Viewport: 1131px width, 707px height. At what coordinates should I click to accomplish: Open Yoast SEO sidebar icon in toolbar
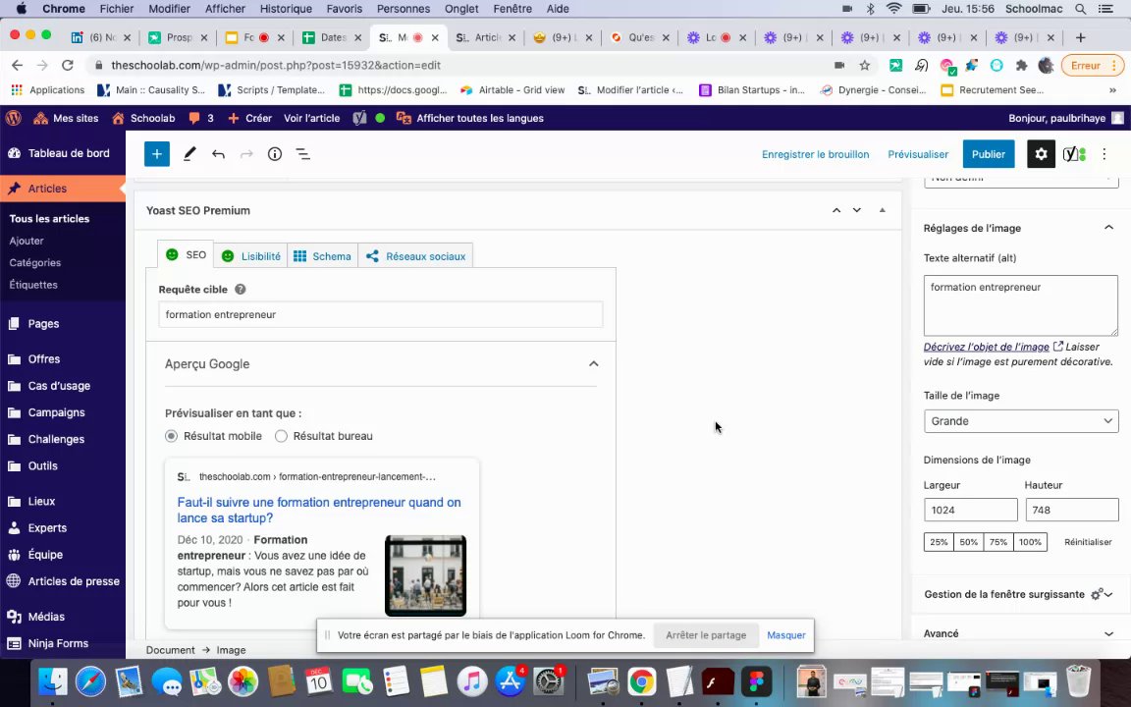click(1074, 154)
